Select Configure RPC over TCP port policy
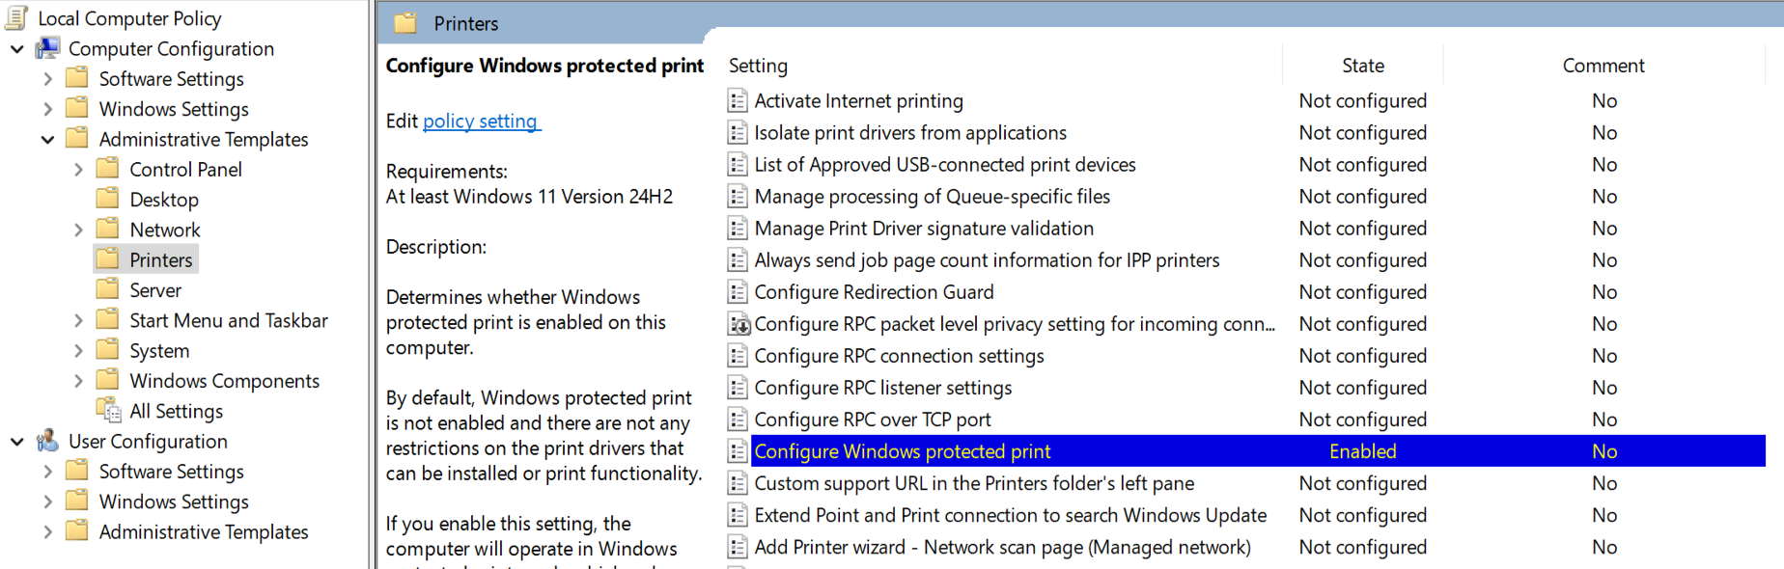The width and height of the screenshot is (1784, 569). click(872, 420)
